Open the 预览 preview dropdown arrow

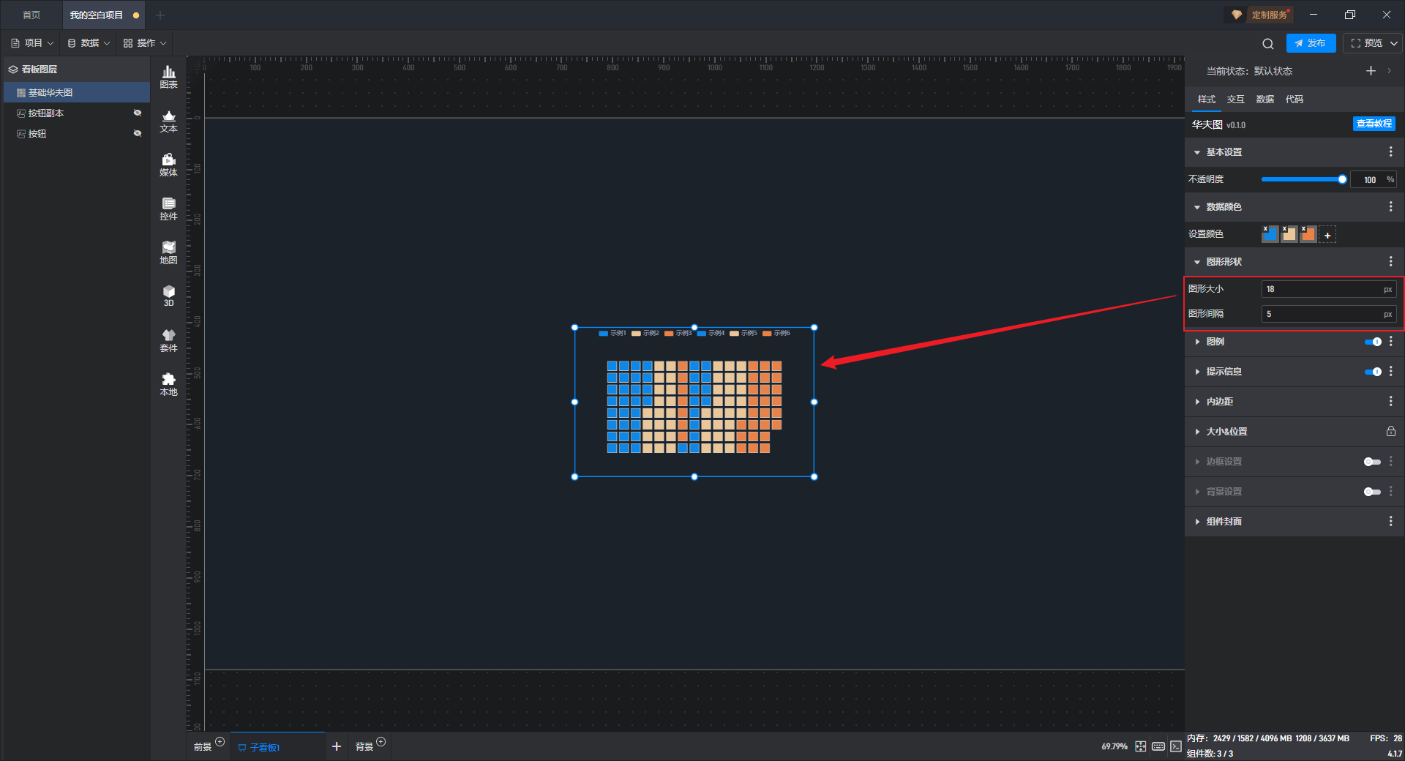tap(1394, 43)
